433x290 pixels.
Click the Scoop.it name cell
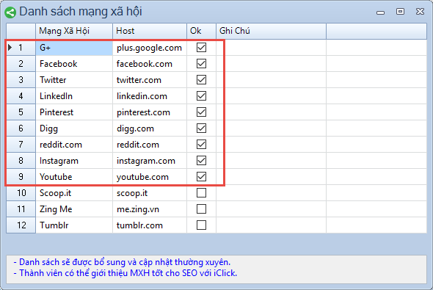coord(74,193)
